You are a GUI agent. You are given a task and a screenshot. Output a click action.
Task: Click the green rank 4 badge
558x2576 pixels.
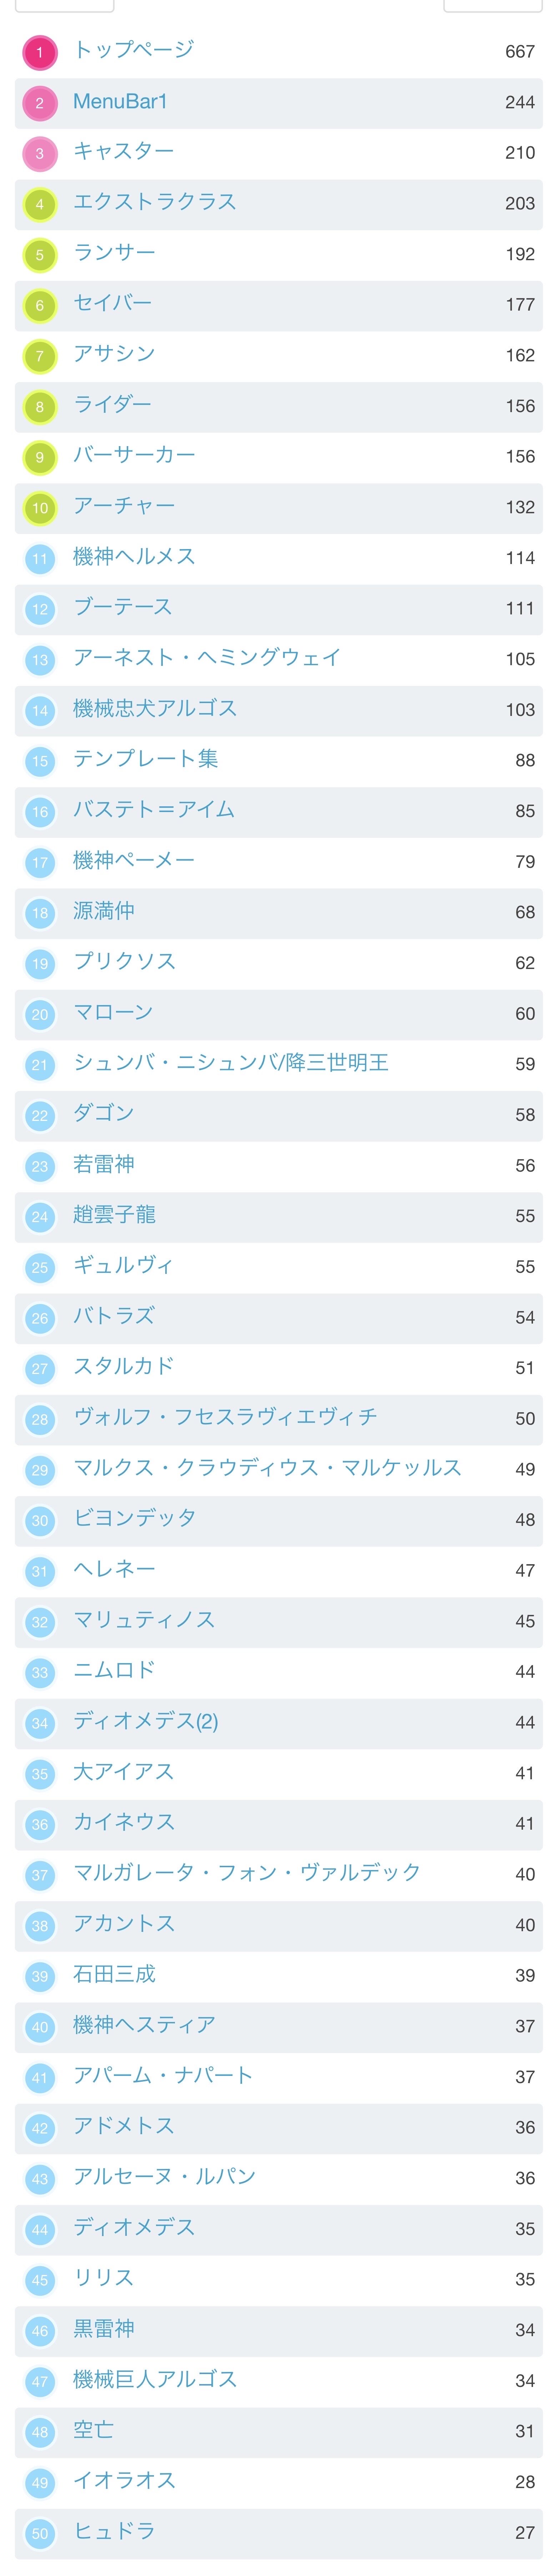tap(40, 204)
